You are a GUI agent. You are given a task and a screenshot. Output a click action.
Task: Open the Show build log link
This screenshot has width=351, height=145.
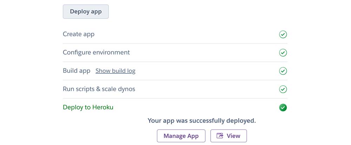pyautogui.click(x=115, y=71)
